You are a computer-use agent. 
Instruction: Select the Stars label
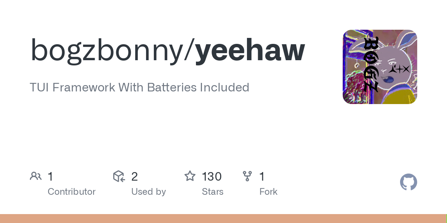[x=213, y=192]
